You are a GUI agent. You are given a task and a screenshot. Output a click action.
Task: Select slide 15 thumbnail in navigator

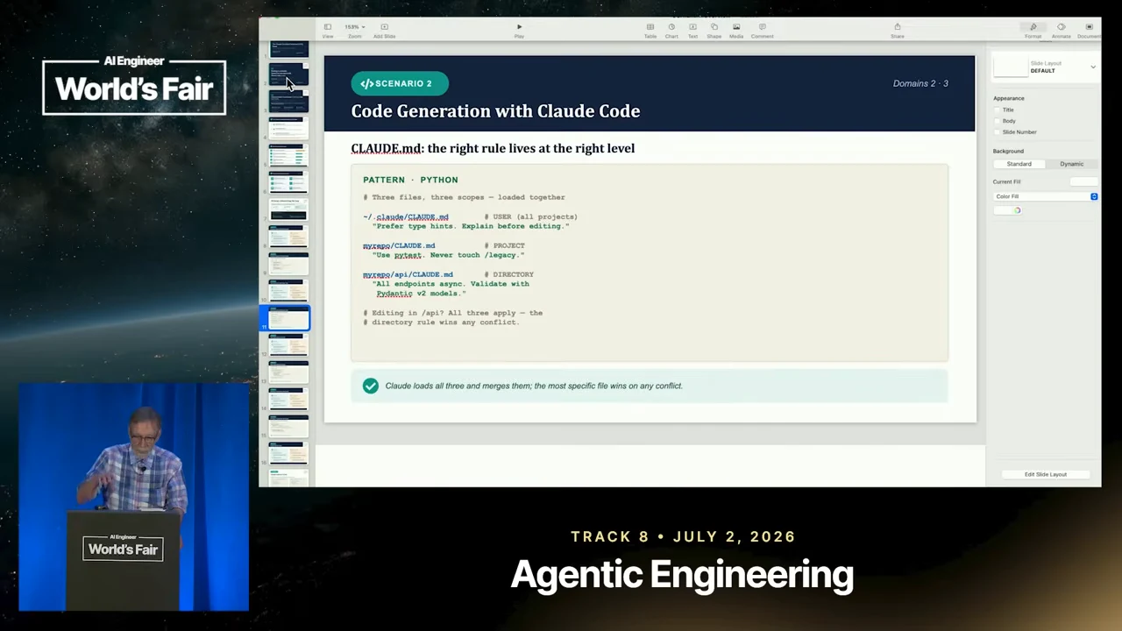click(288, 427)
